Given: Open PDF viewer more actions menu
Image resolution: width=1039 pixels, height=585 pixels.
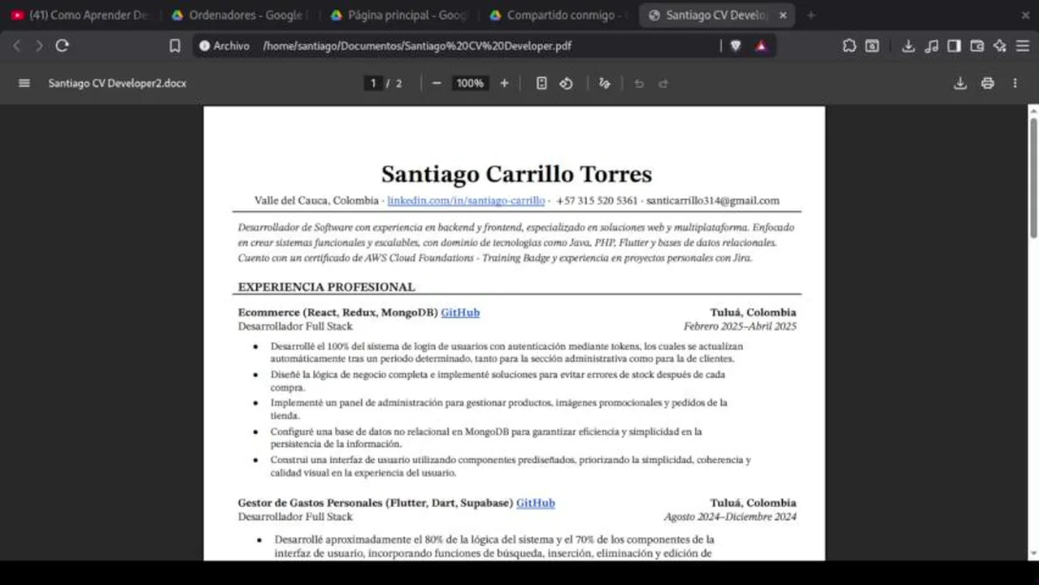Looking at the screenshot, I should [1015, 83].
